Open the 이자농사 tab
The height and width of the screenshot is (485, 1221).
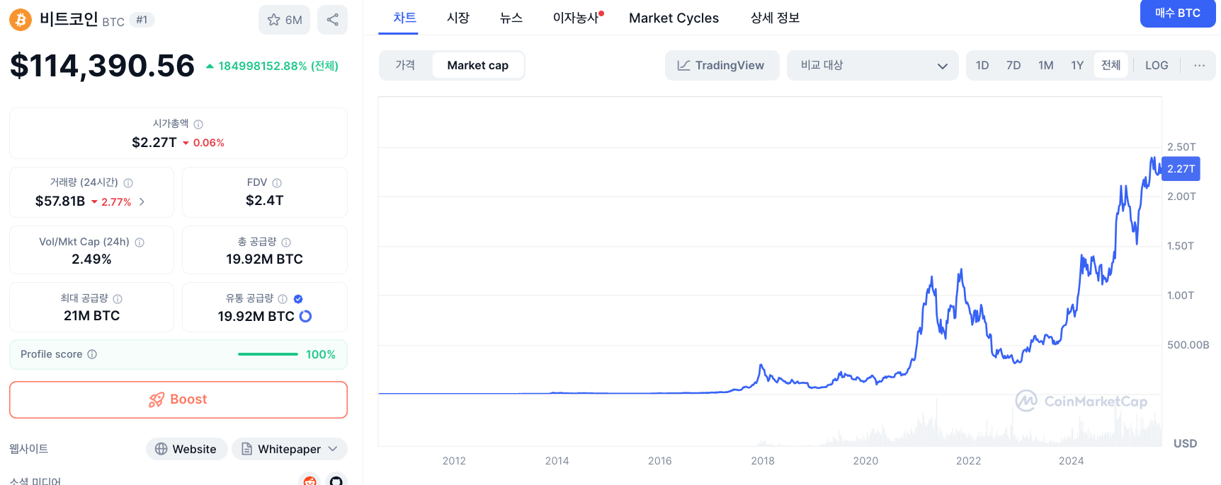pos(577,18)
